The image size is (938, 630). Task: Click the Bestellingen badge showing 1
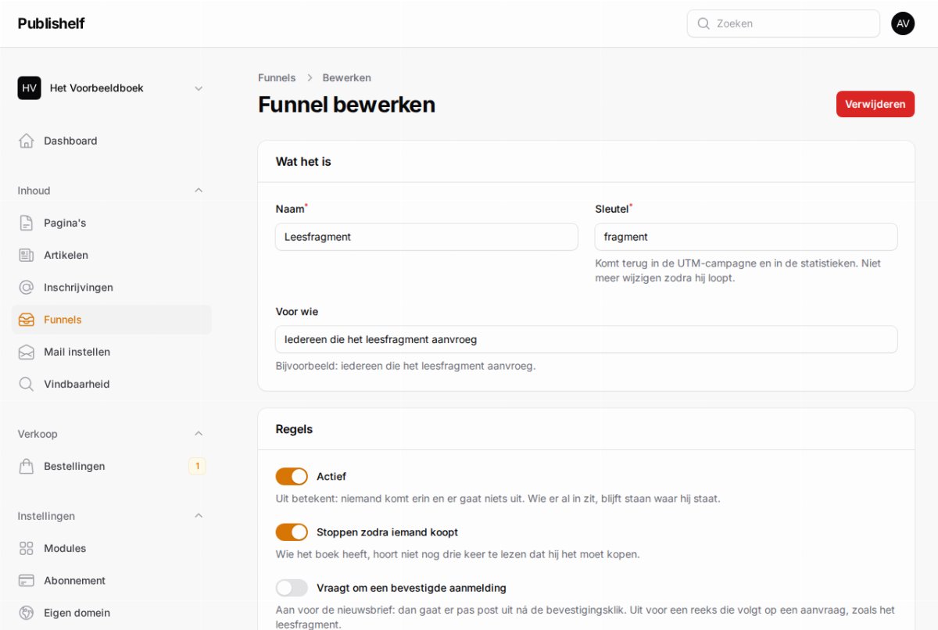[197, 466]
